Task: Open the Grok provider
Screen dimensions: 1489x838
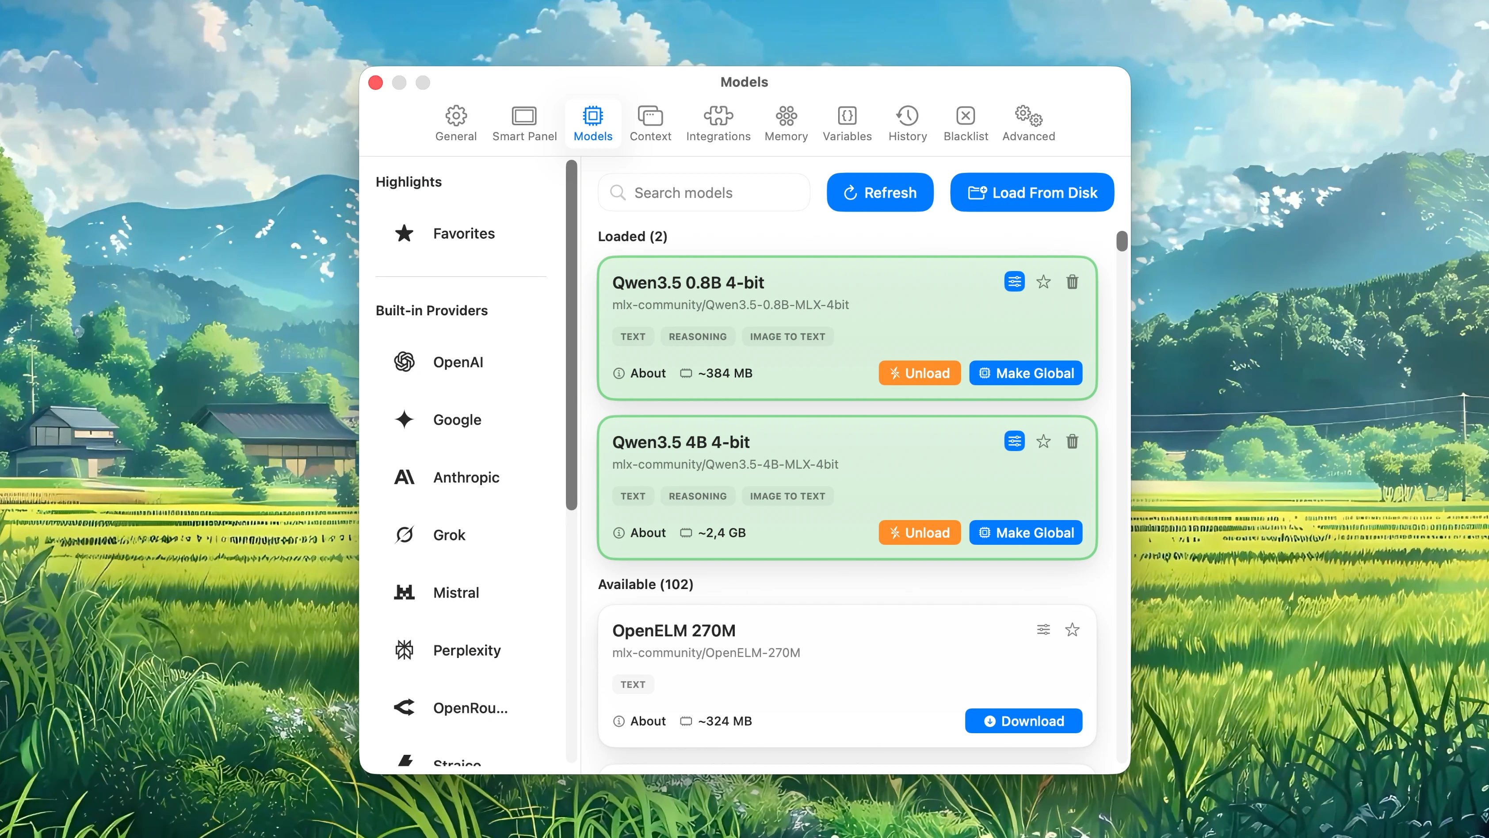Action: point(449,534)
